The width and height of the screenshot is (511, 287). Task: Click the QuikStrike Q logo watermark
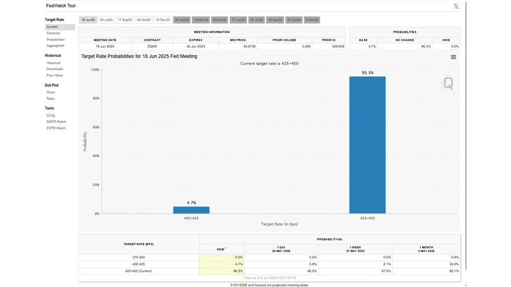[448, 83]
